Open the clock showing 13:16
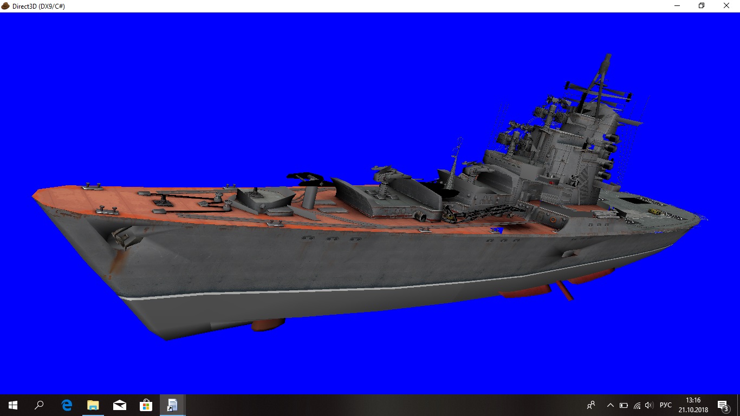 (693, 405)
